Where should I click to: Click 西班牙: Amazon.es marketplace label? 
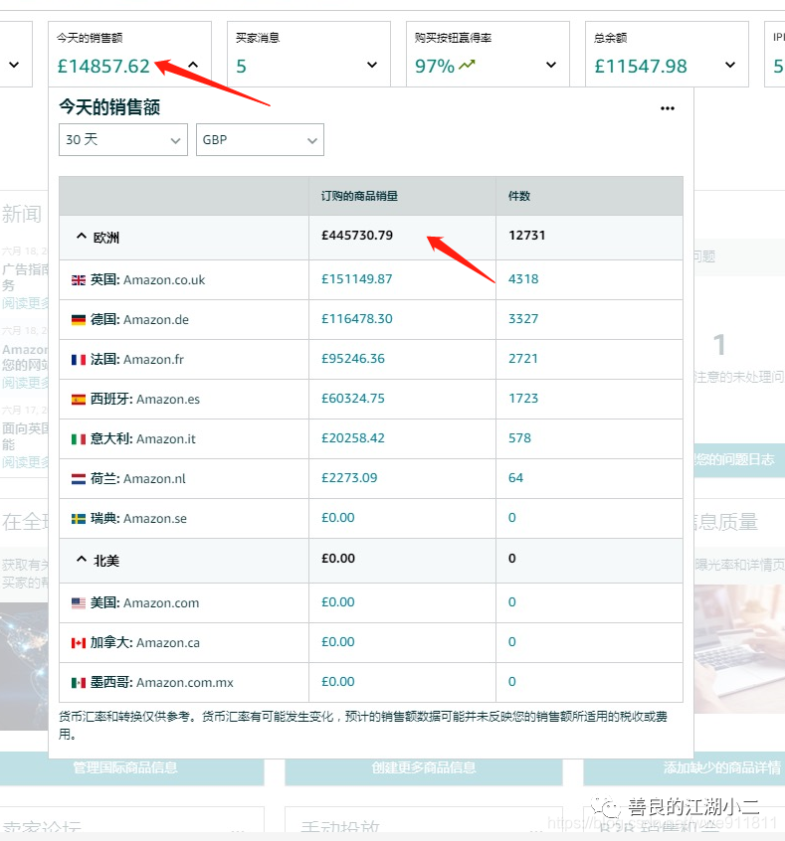[x=145, y=399]
